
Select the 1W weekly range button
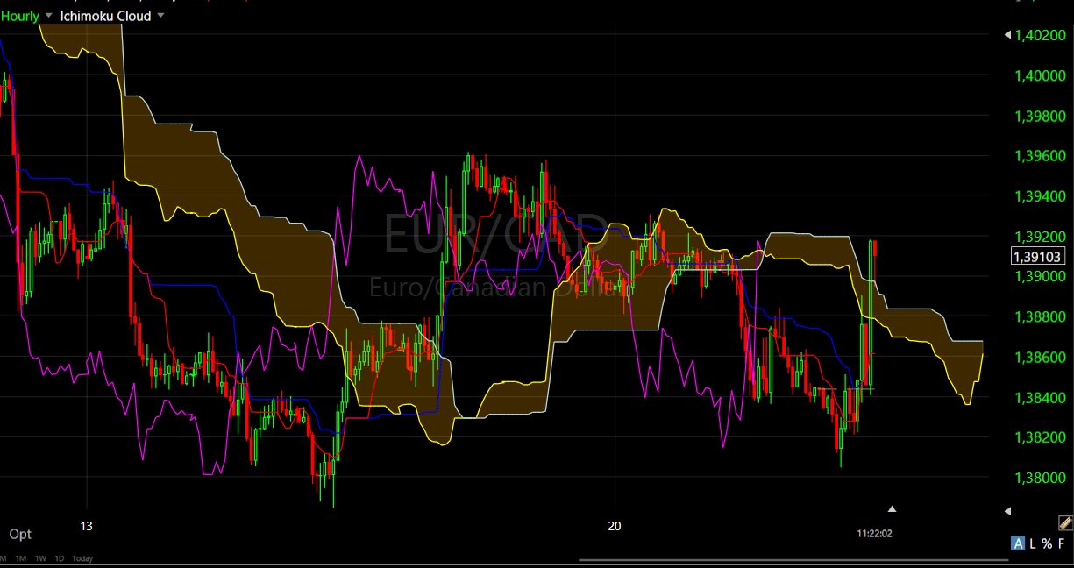click(x=41, y=558)
